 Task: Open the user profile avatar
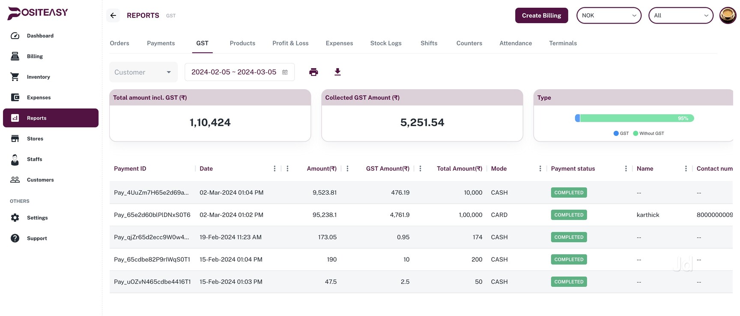[727, 15]
